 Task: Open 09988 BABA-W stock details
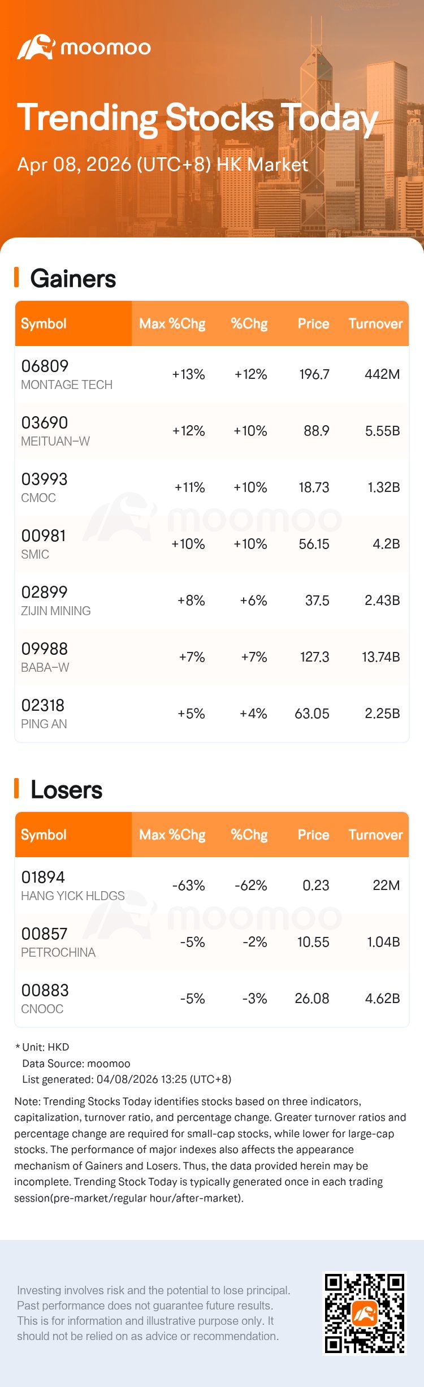click(x=45, y=657)
